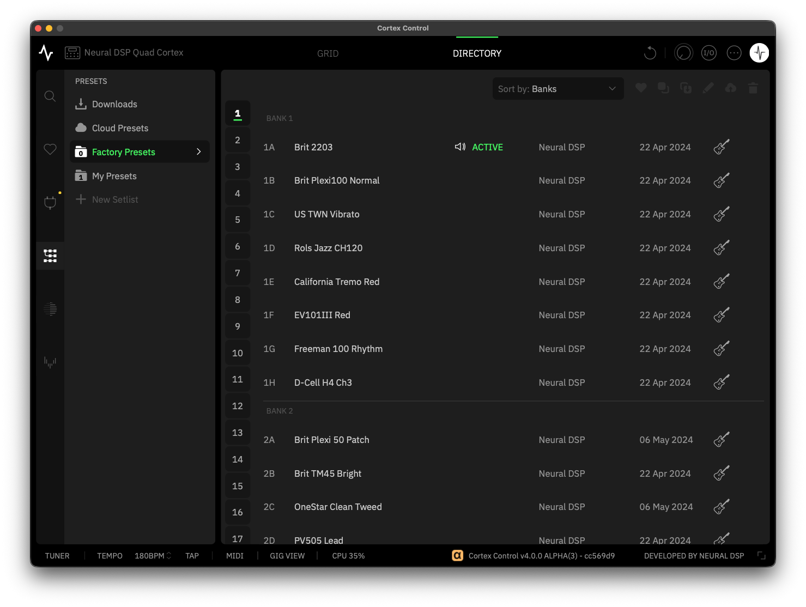806x607 pixels.
Task: Open the waveform captures sidebar icon
Action: (x=50, y=362)
